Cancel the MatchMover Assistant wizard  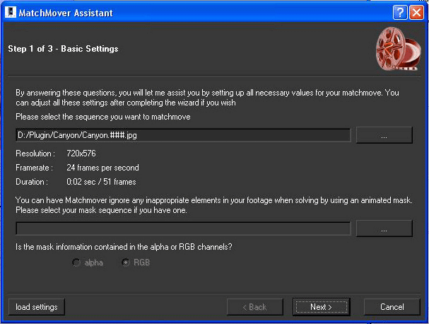click(392, 307)
